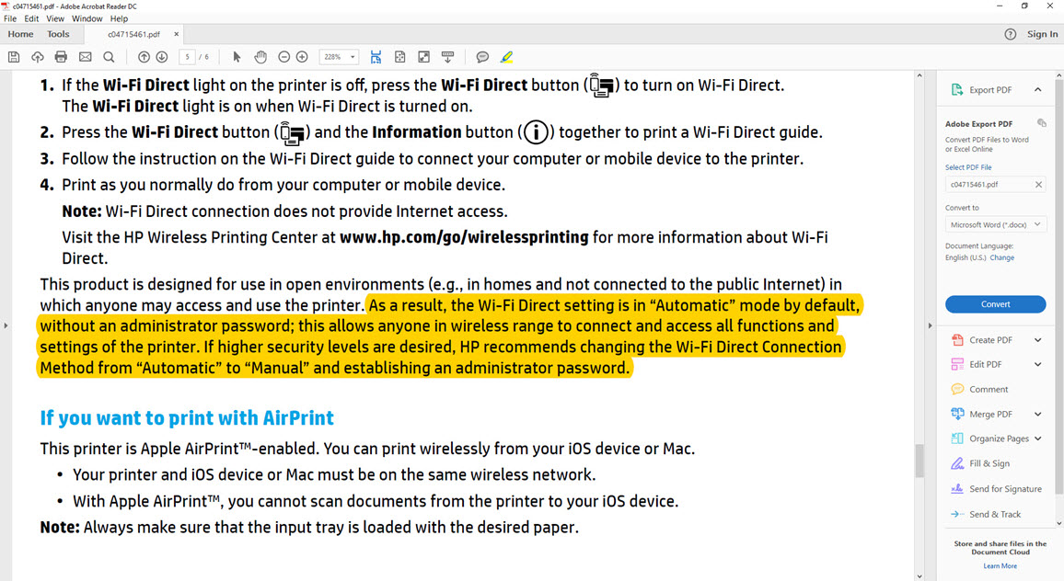Open the File menu
The image size is (1064, 581).
(10, 18)
